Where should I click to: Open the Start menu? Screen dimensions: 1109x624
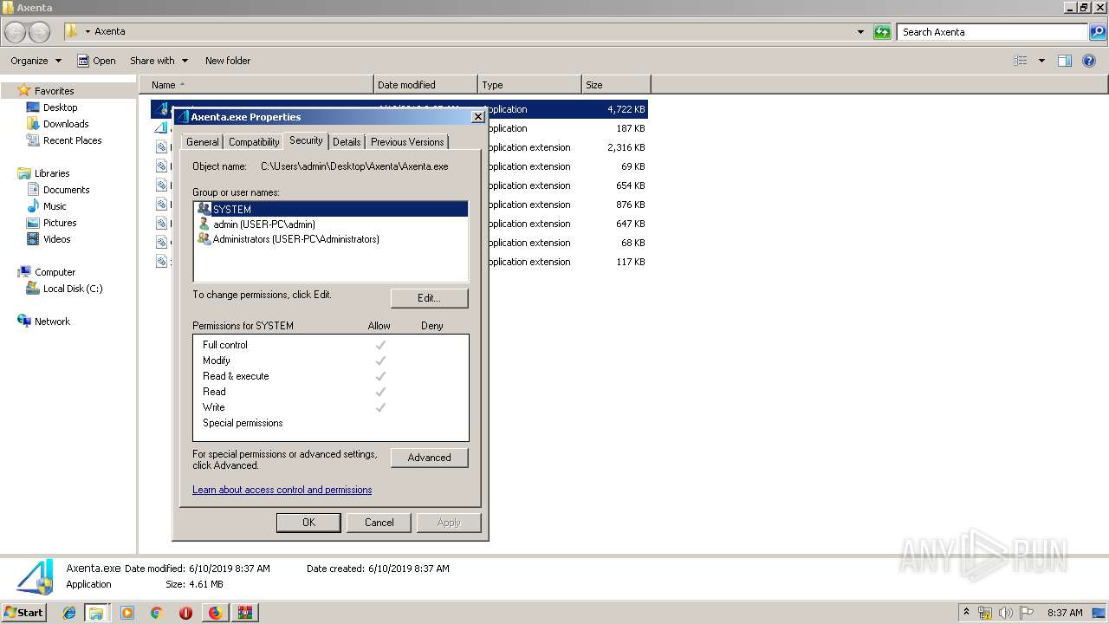click(x=24, y=613)
